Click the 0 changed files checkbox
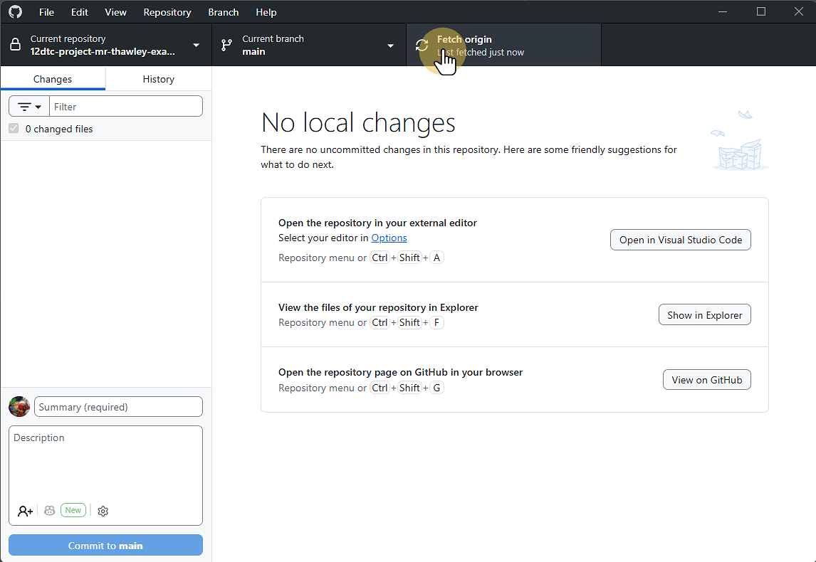 point(14,128)
